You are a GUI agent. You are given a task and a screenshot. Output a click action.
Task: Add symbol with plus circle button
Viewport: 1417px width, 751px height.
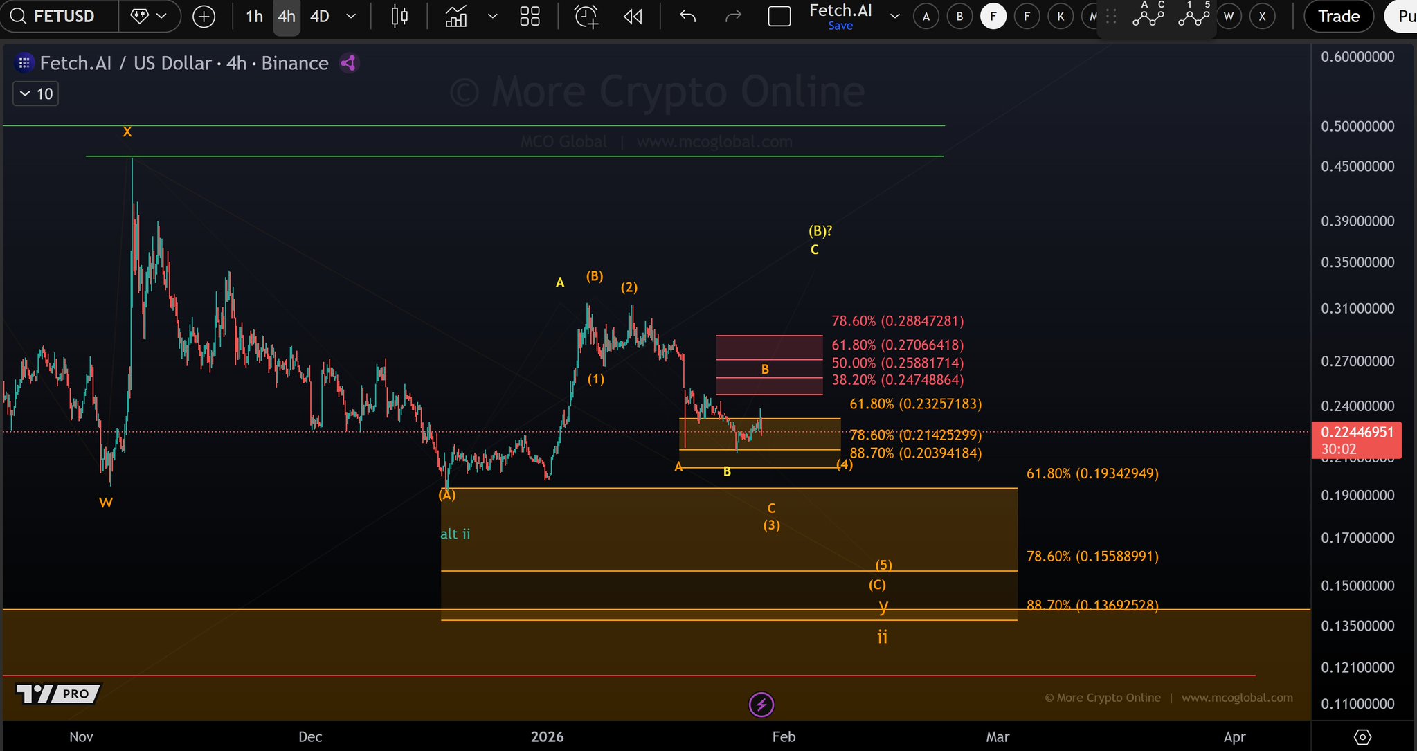[x=204, y=16]
